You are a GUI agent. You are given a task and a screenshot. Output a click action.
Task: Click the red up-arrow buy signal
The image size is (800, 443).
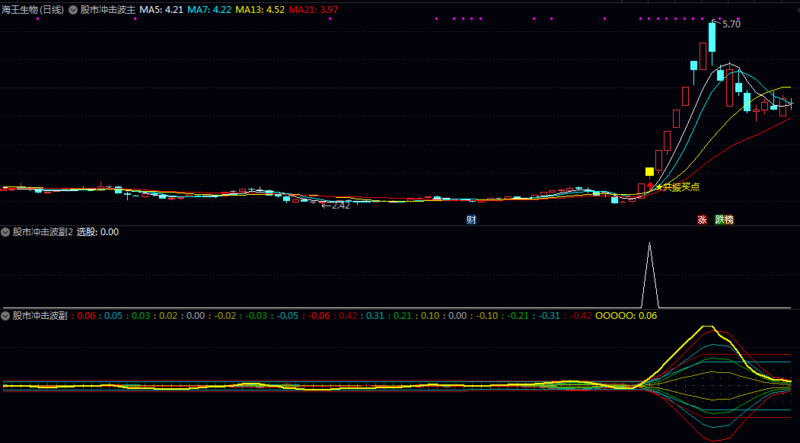pos(649,185)
